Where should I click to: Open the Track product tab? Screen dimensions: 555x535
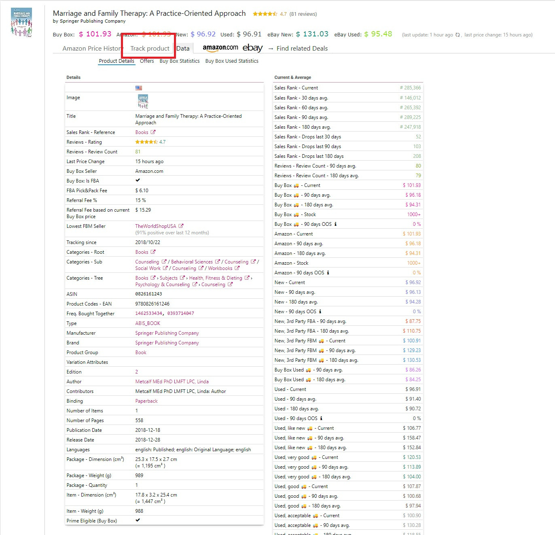(x=150, y=48)
